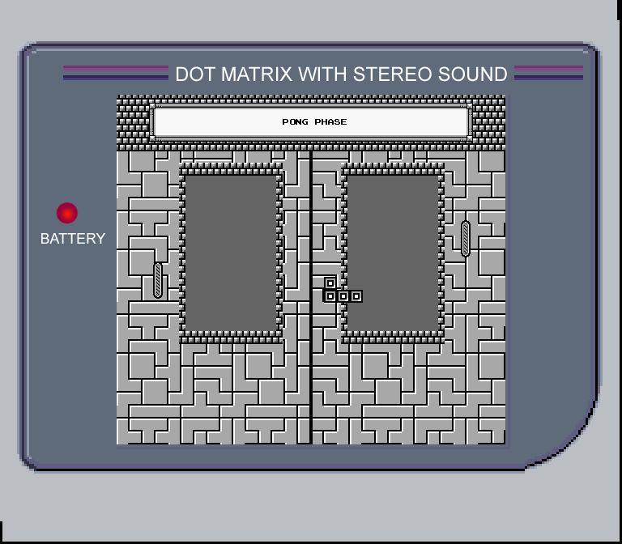
Task: Click the brick pattern right of banner
Action: pyautogui.click(x=488, y=123)
